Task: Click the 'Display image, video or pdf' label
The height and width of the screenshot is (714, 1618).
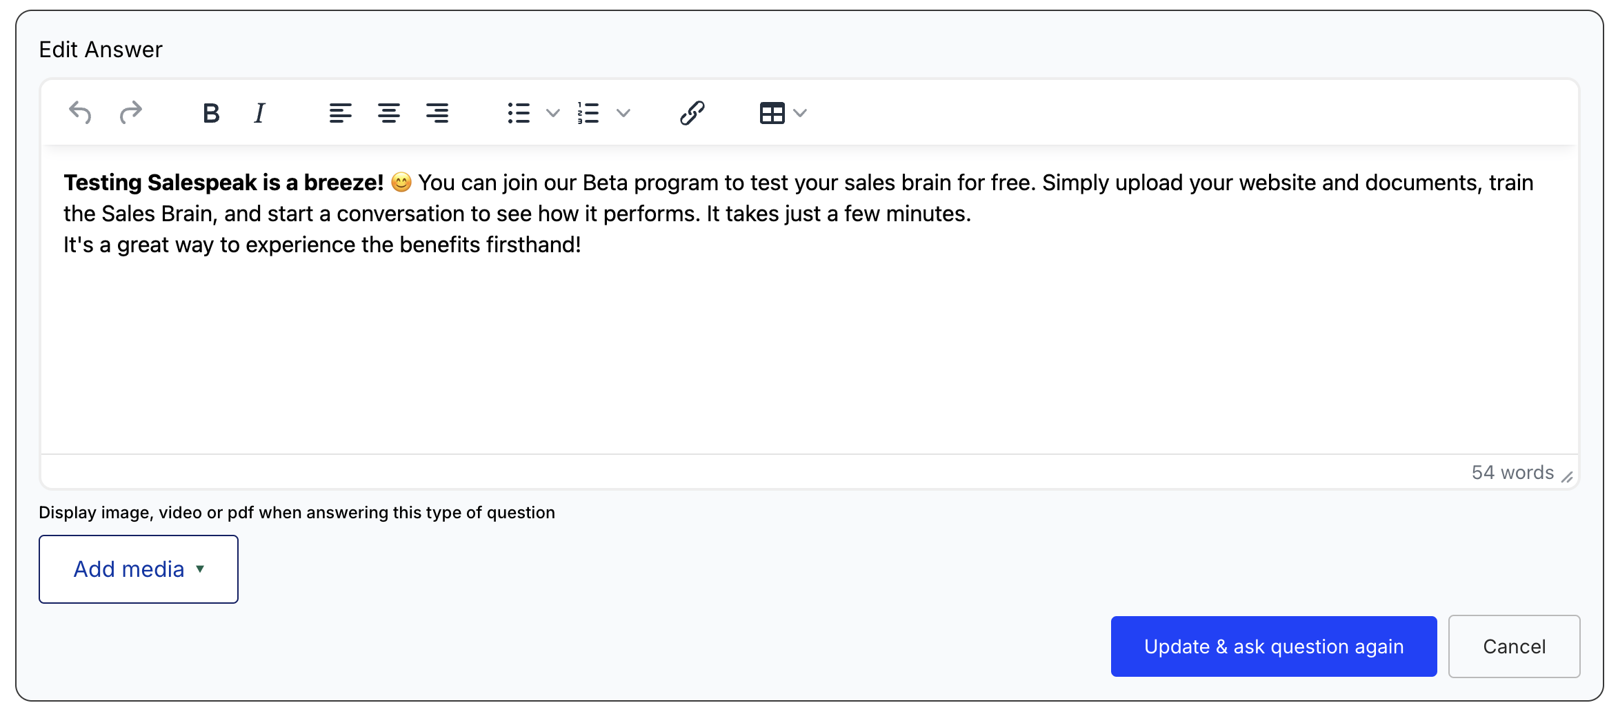Action: point(297,513)
